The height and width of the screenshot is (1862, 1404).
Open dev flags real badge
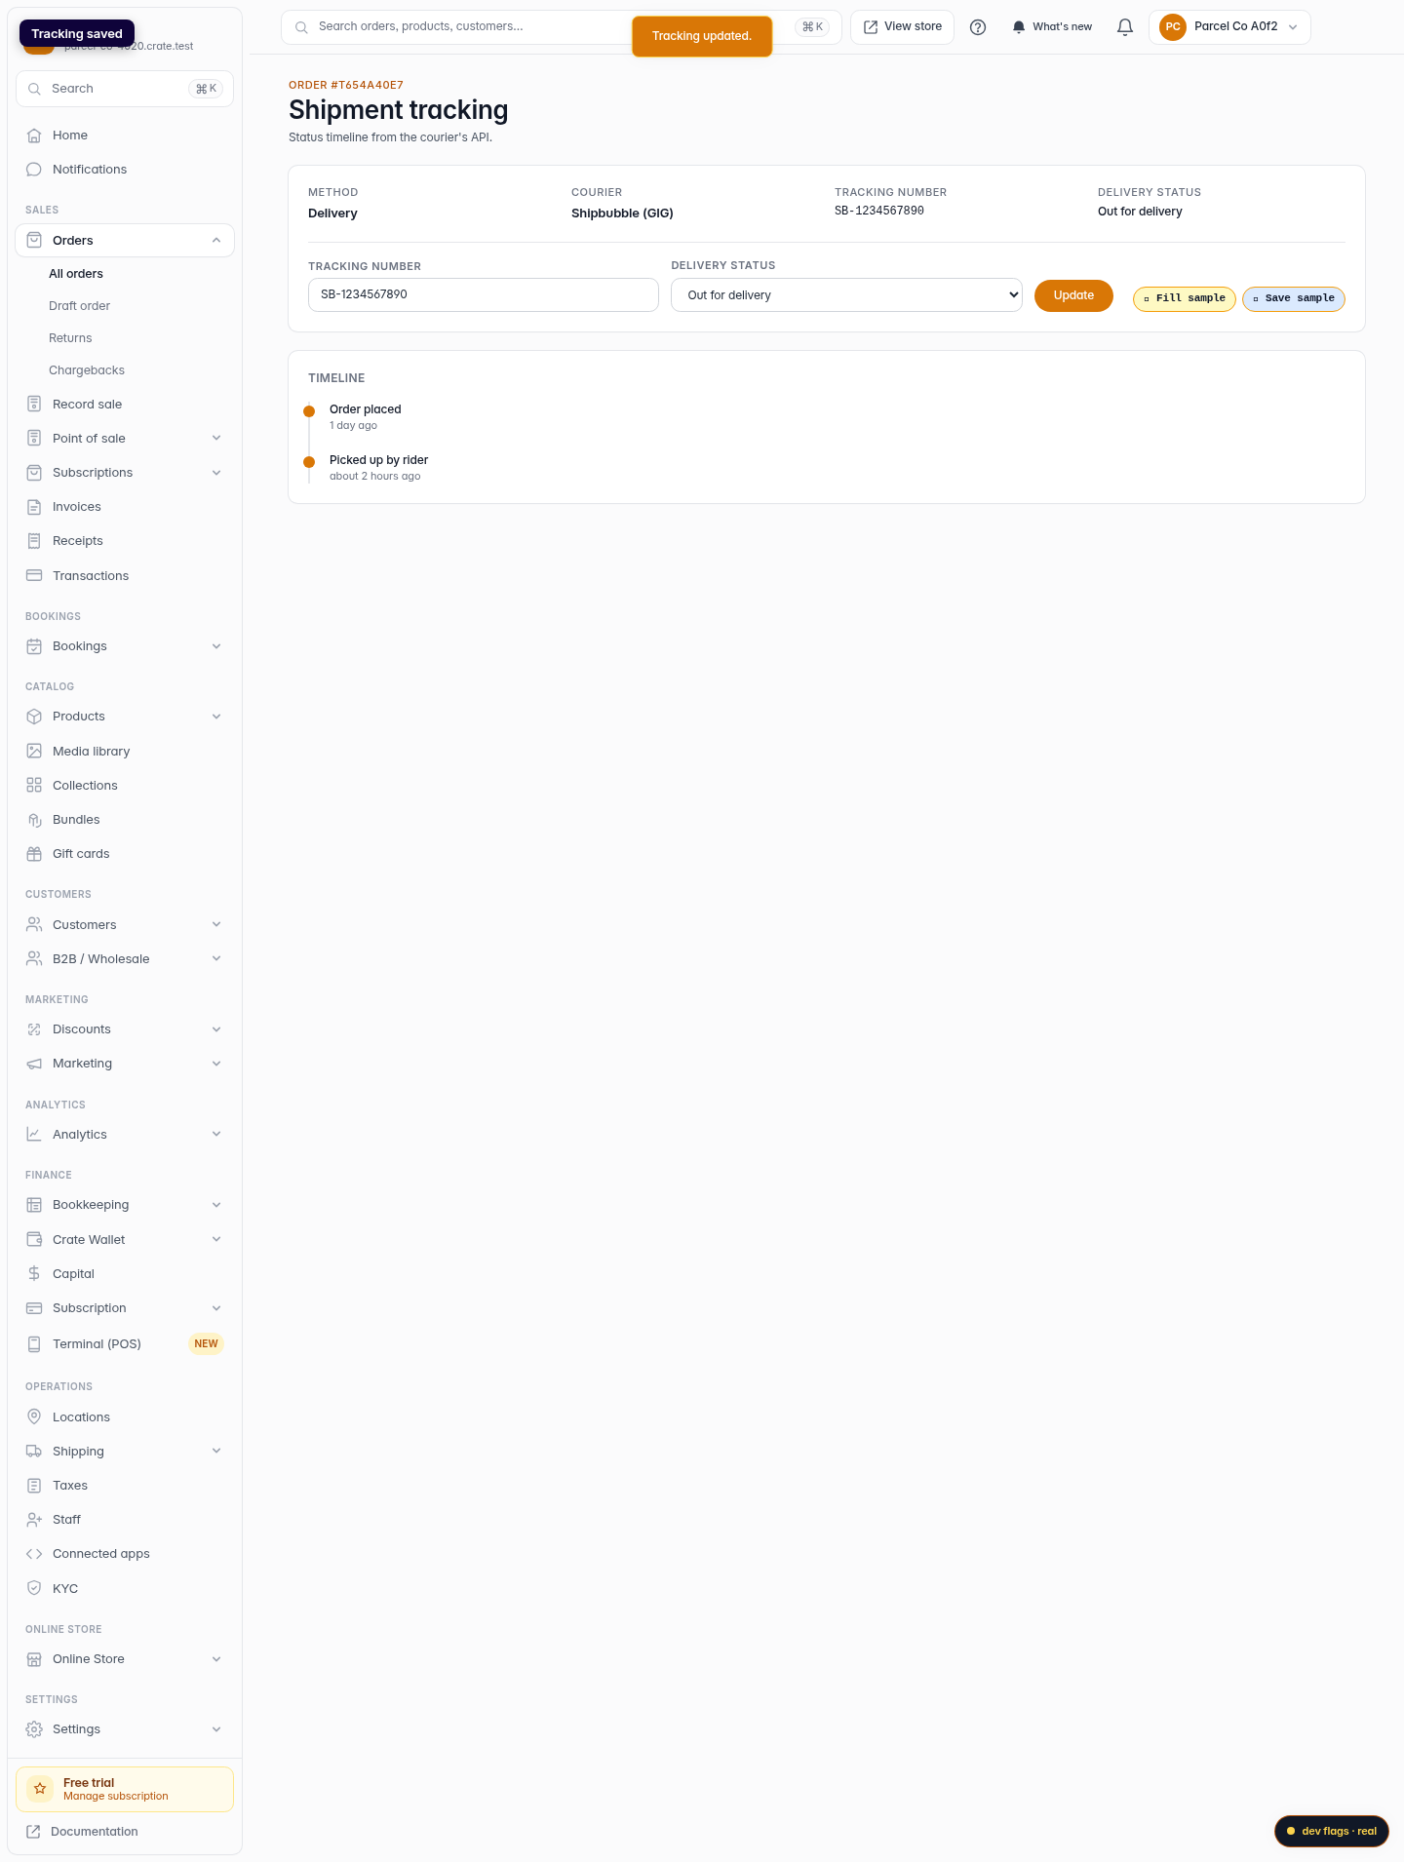point(1332,1831)
